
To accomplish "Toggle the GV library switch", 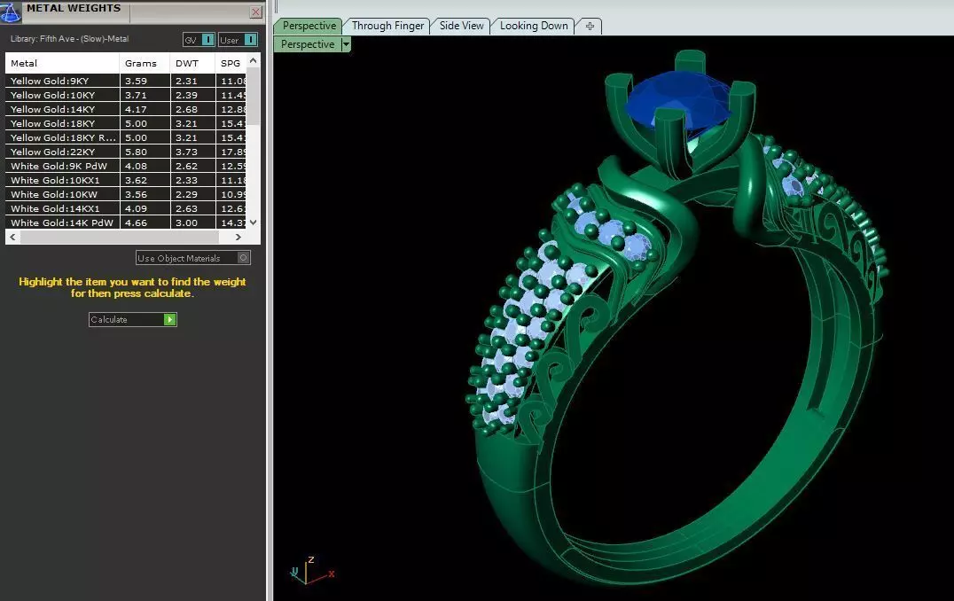I will coord(199,40).
